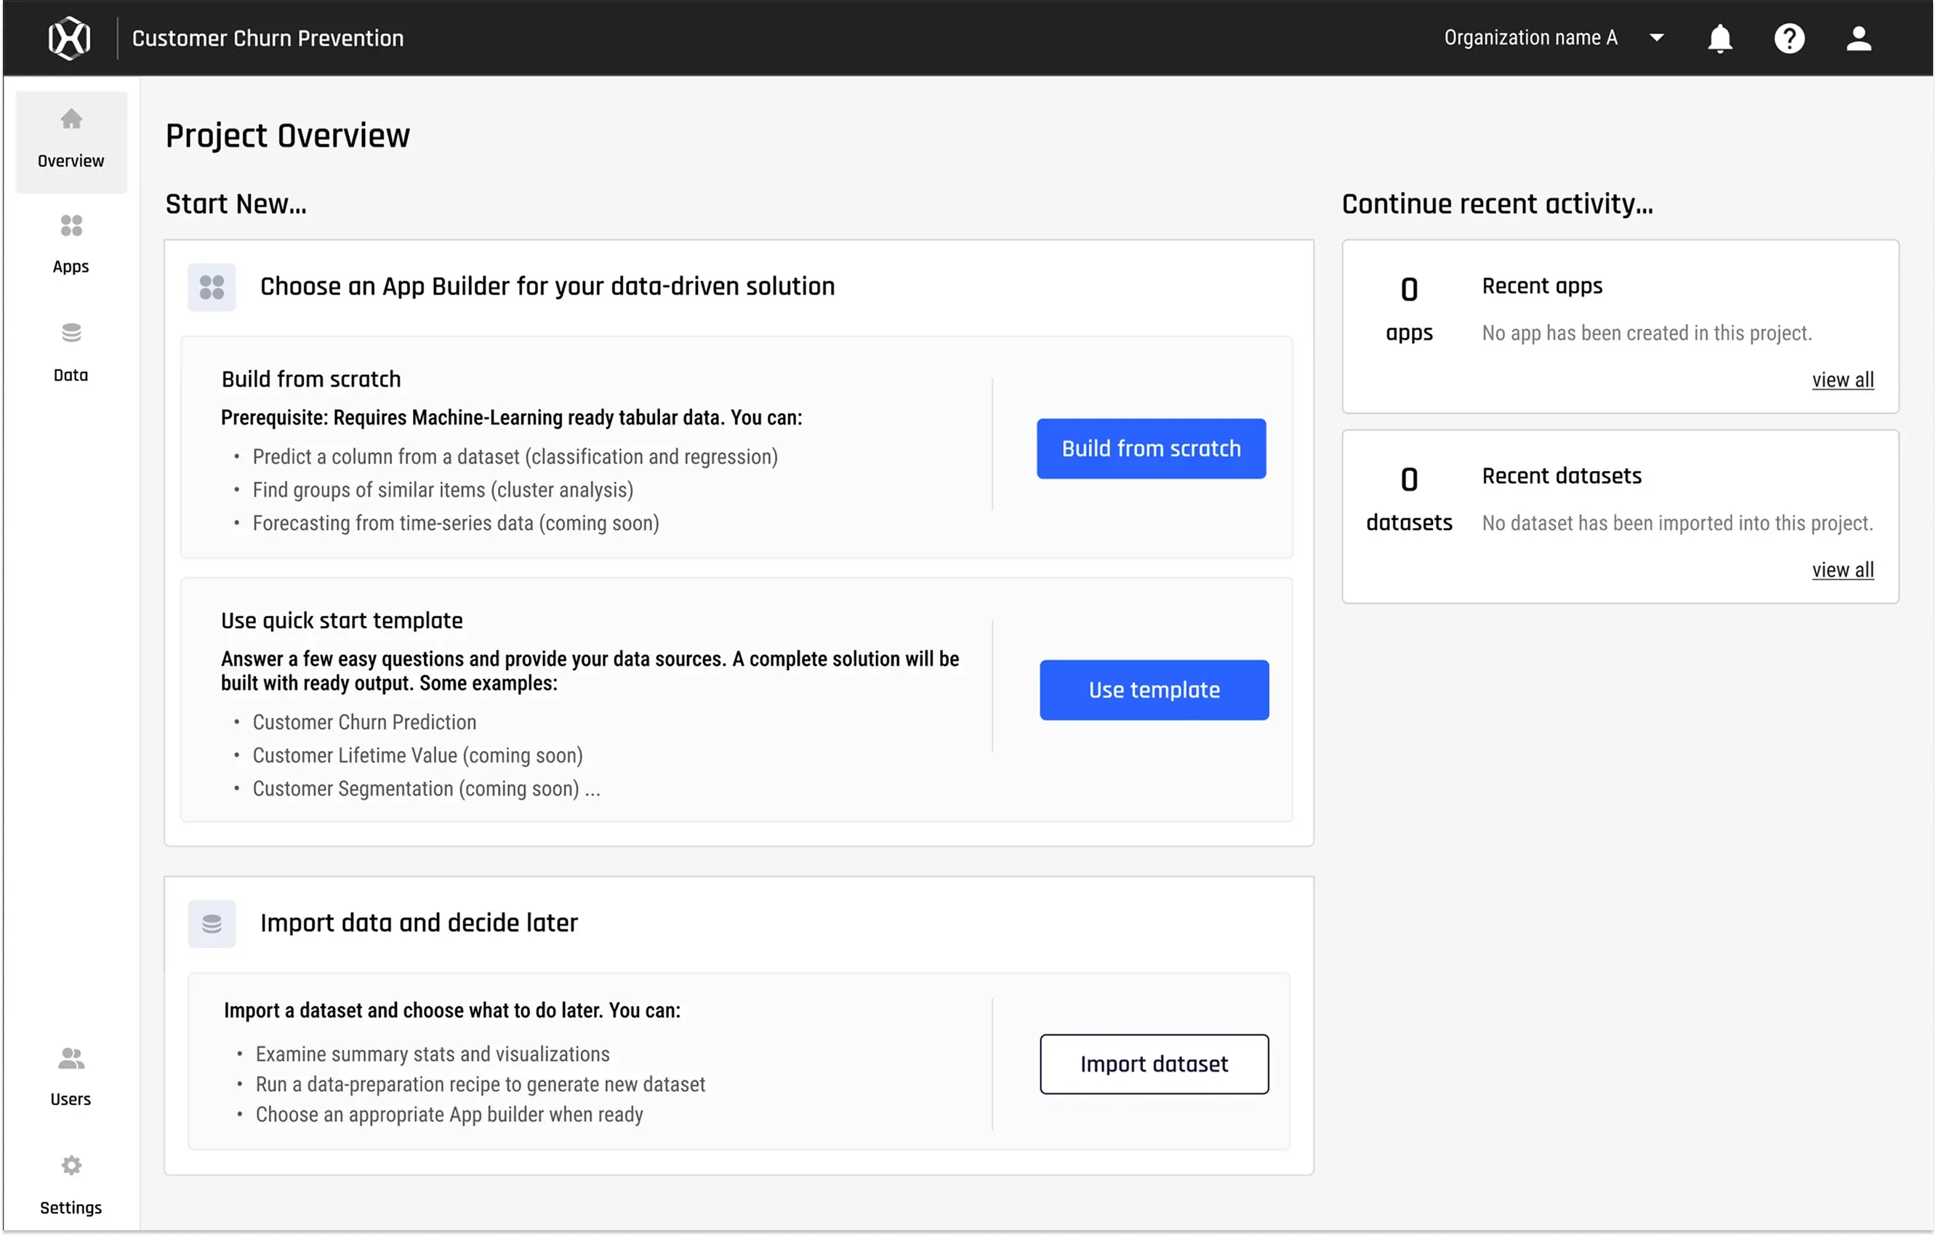Click view all under Recent apps
This screenshot has height=1236, width=1936.
[1842, 380]
